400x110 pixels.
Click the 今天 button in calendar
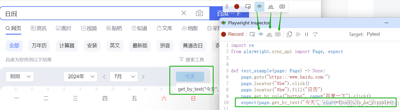pyautogui.click(x=190, y=77)
